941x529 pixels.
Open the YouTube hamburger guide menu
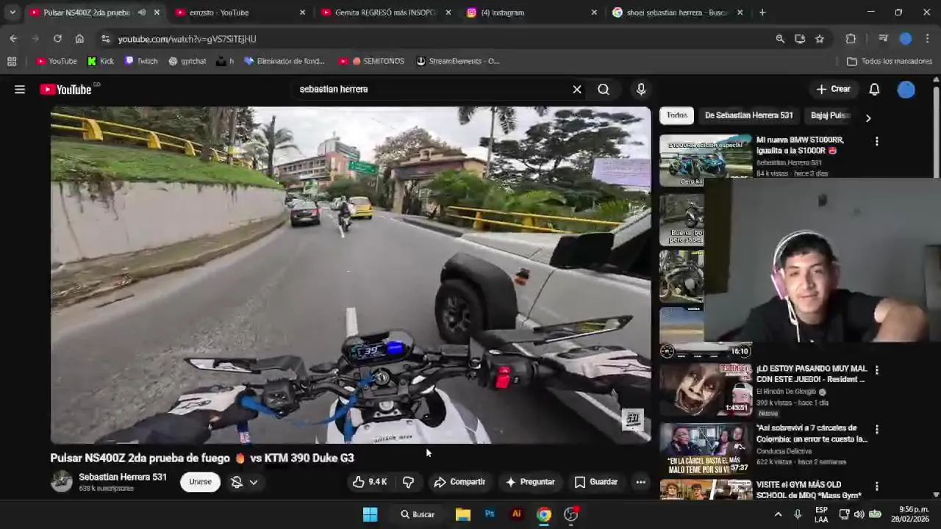[x=20, y=90]
